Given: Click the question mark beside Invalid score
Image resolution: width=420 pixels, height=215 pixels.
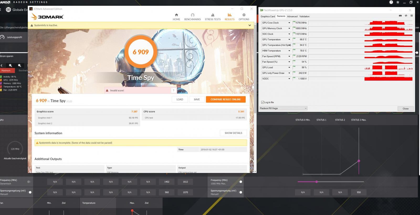Looking at the screenshot, I should [173, 90].
